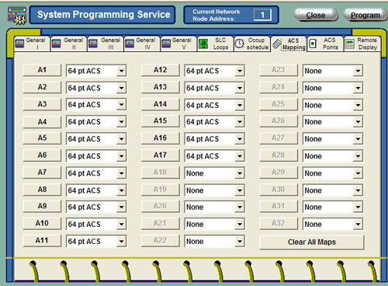This screenshot has height=286, width=388.
Task: Click the ACS Points tab icon
Action: (x=313, y=44)
